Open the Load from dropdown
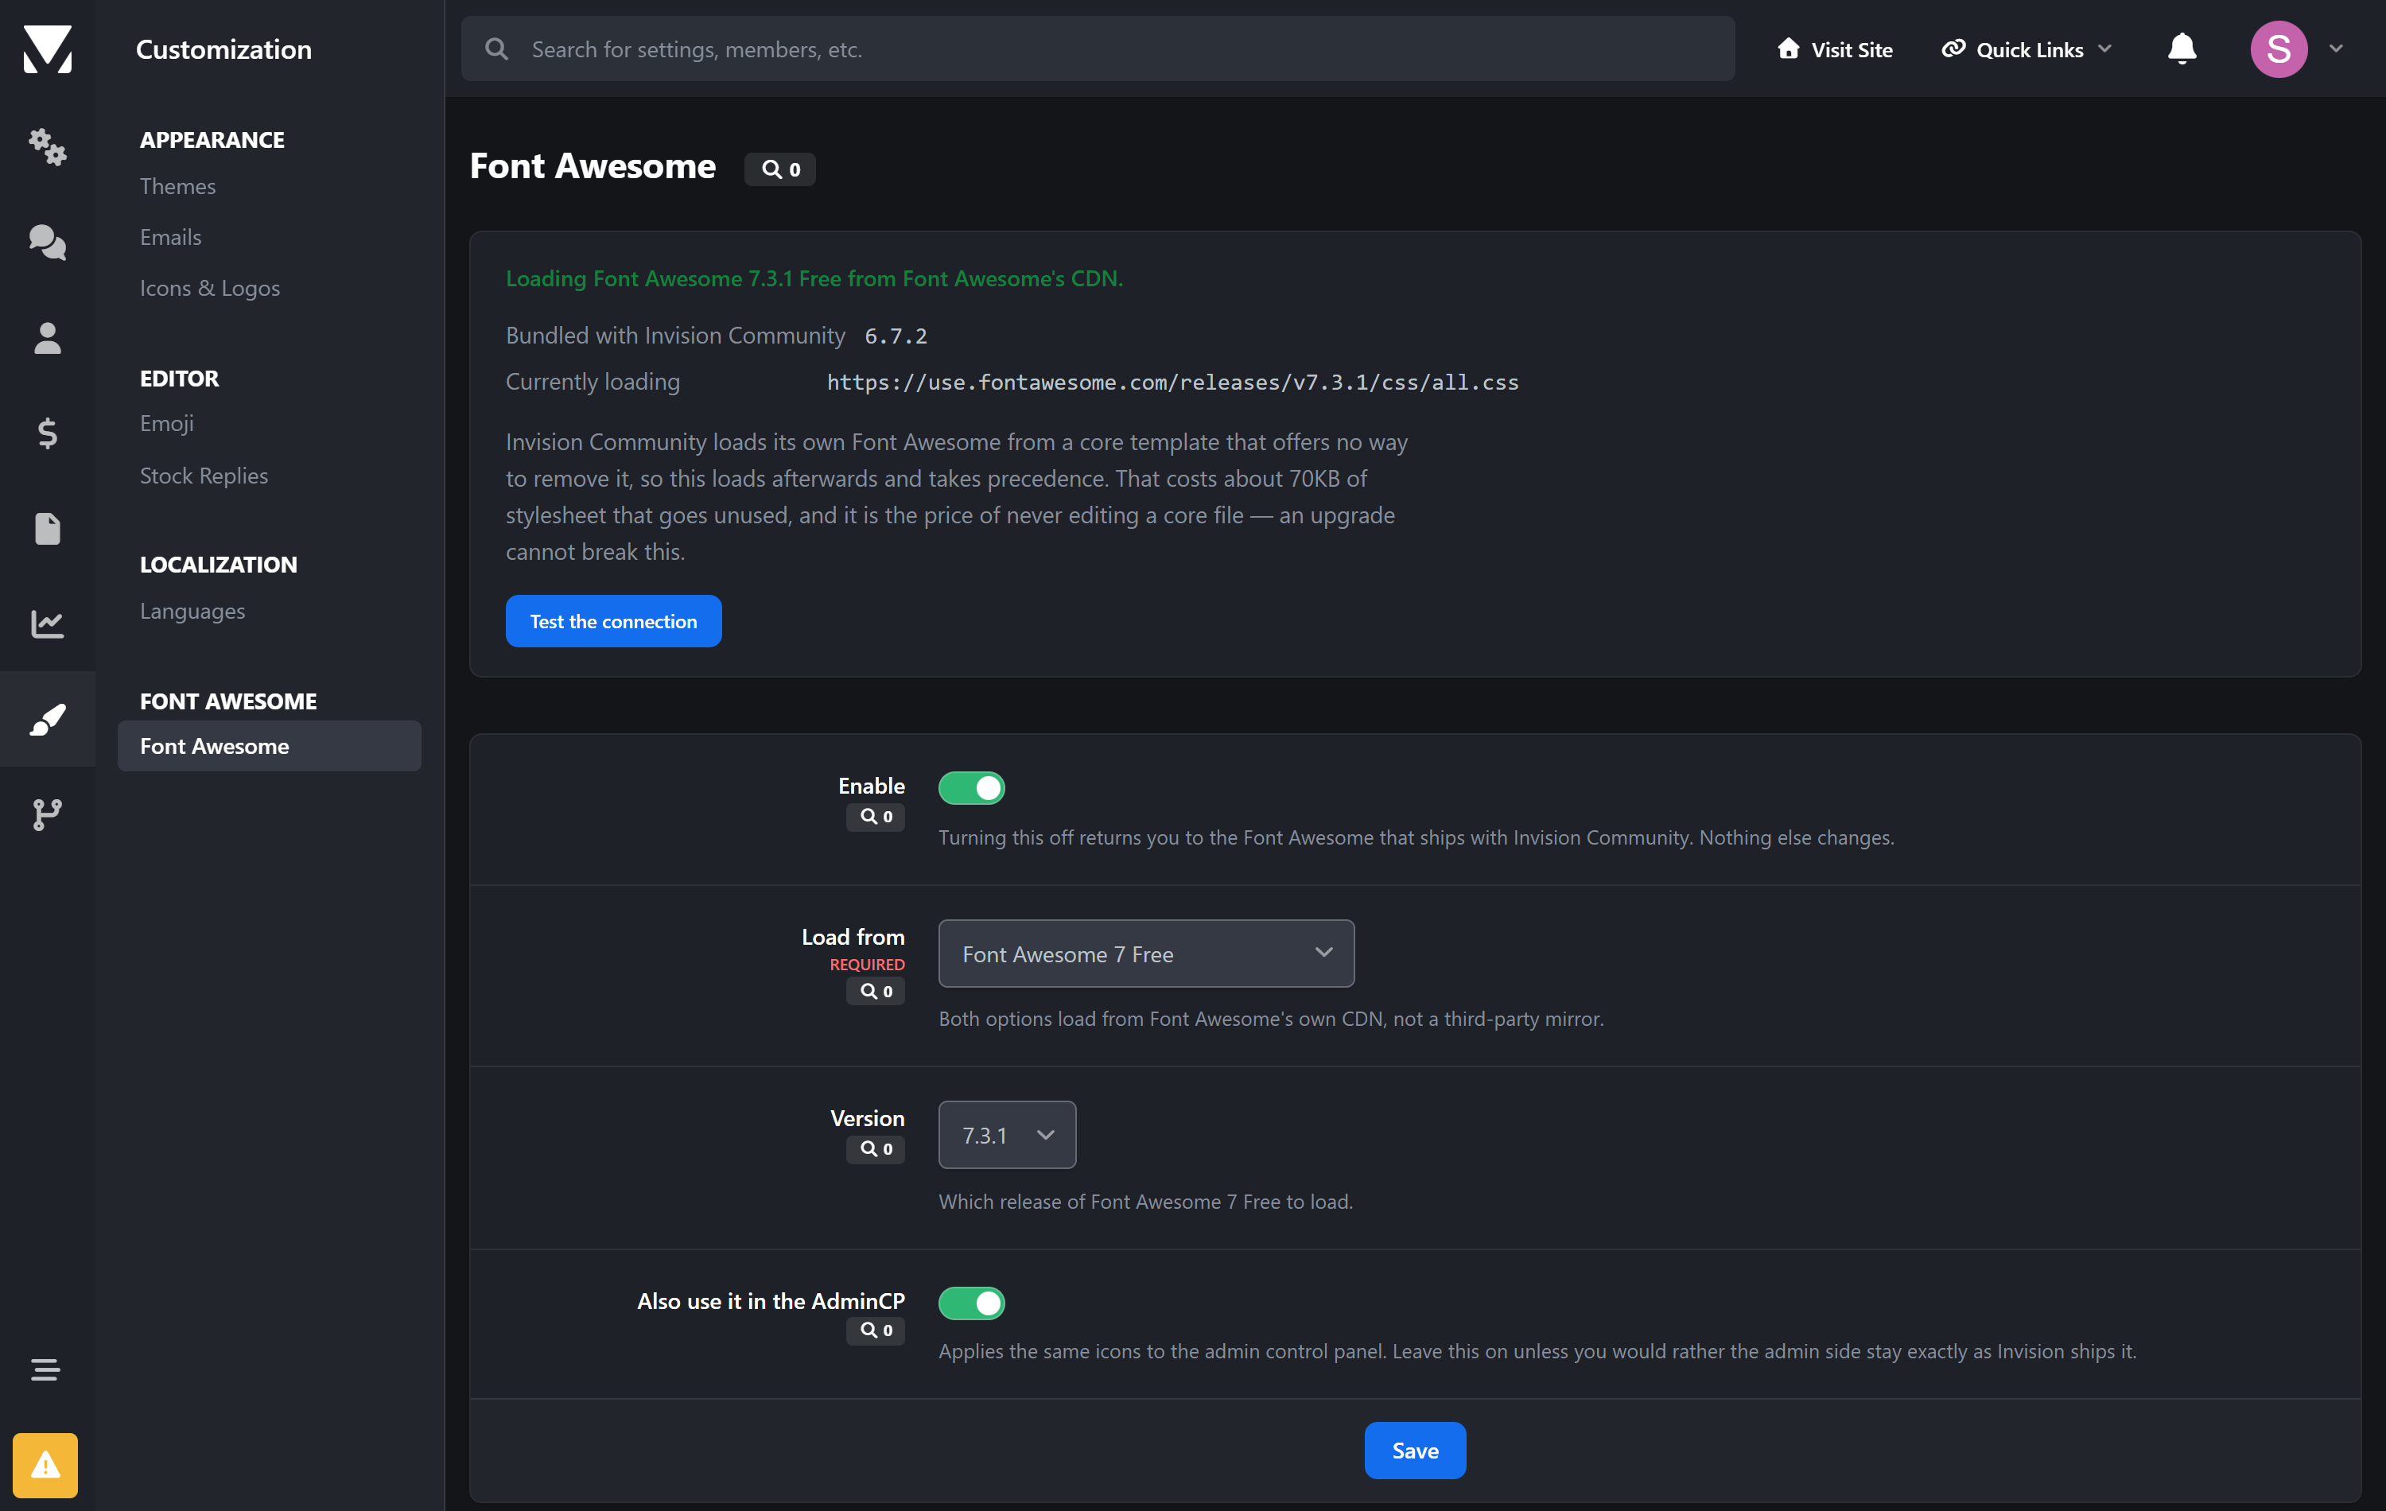Viewport: 2386px width, 1511px height. (x=1145, y=954)
